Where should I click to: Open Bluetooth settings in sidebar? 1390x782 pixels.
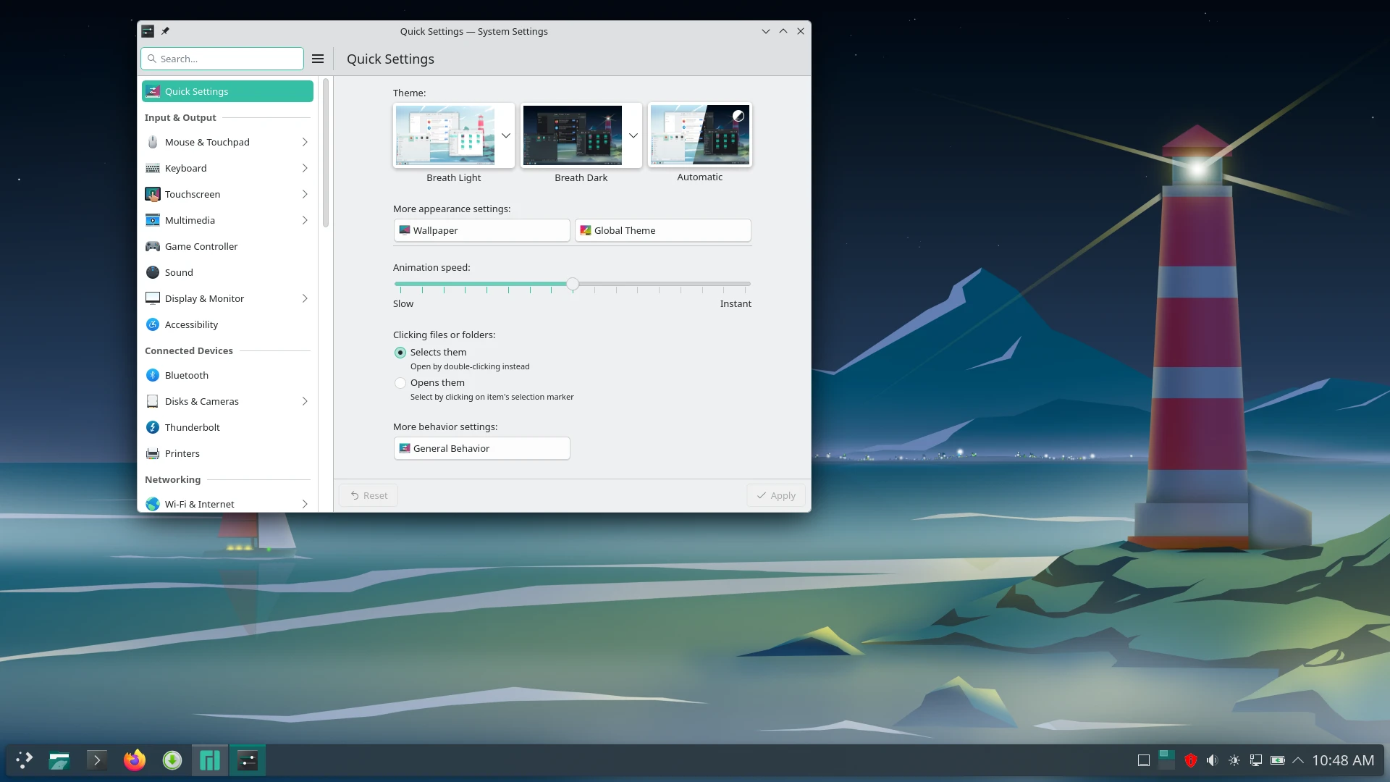click(x=185, y=375)
